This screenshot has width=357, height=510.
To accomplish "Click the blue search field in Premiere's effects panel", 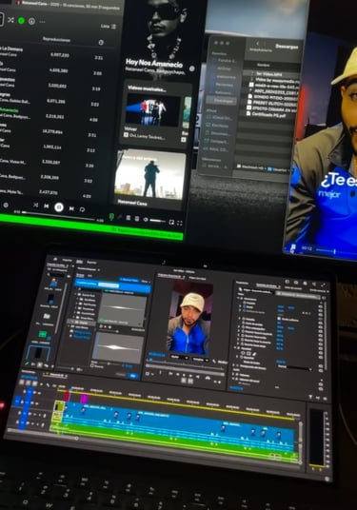I will tap(112, 285).
